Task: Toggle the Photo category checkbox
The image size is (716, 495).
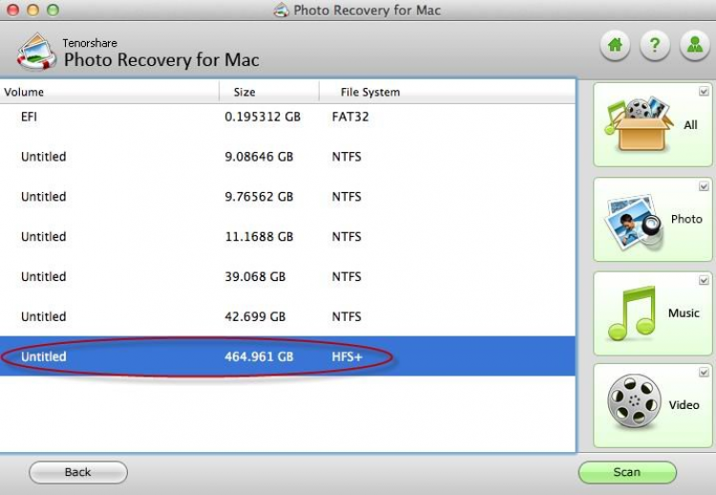Action: [x=704, y=186]
